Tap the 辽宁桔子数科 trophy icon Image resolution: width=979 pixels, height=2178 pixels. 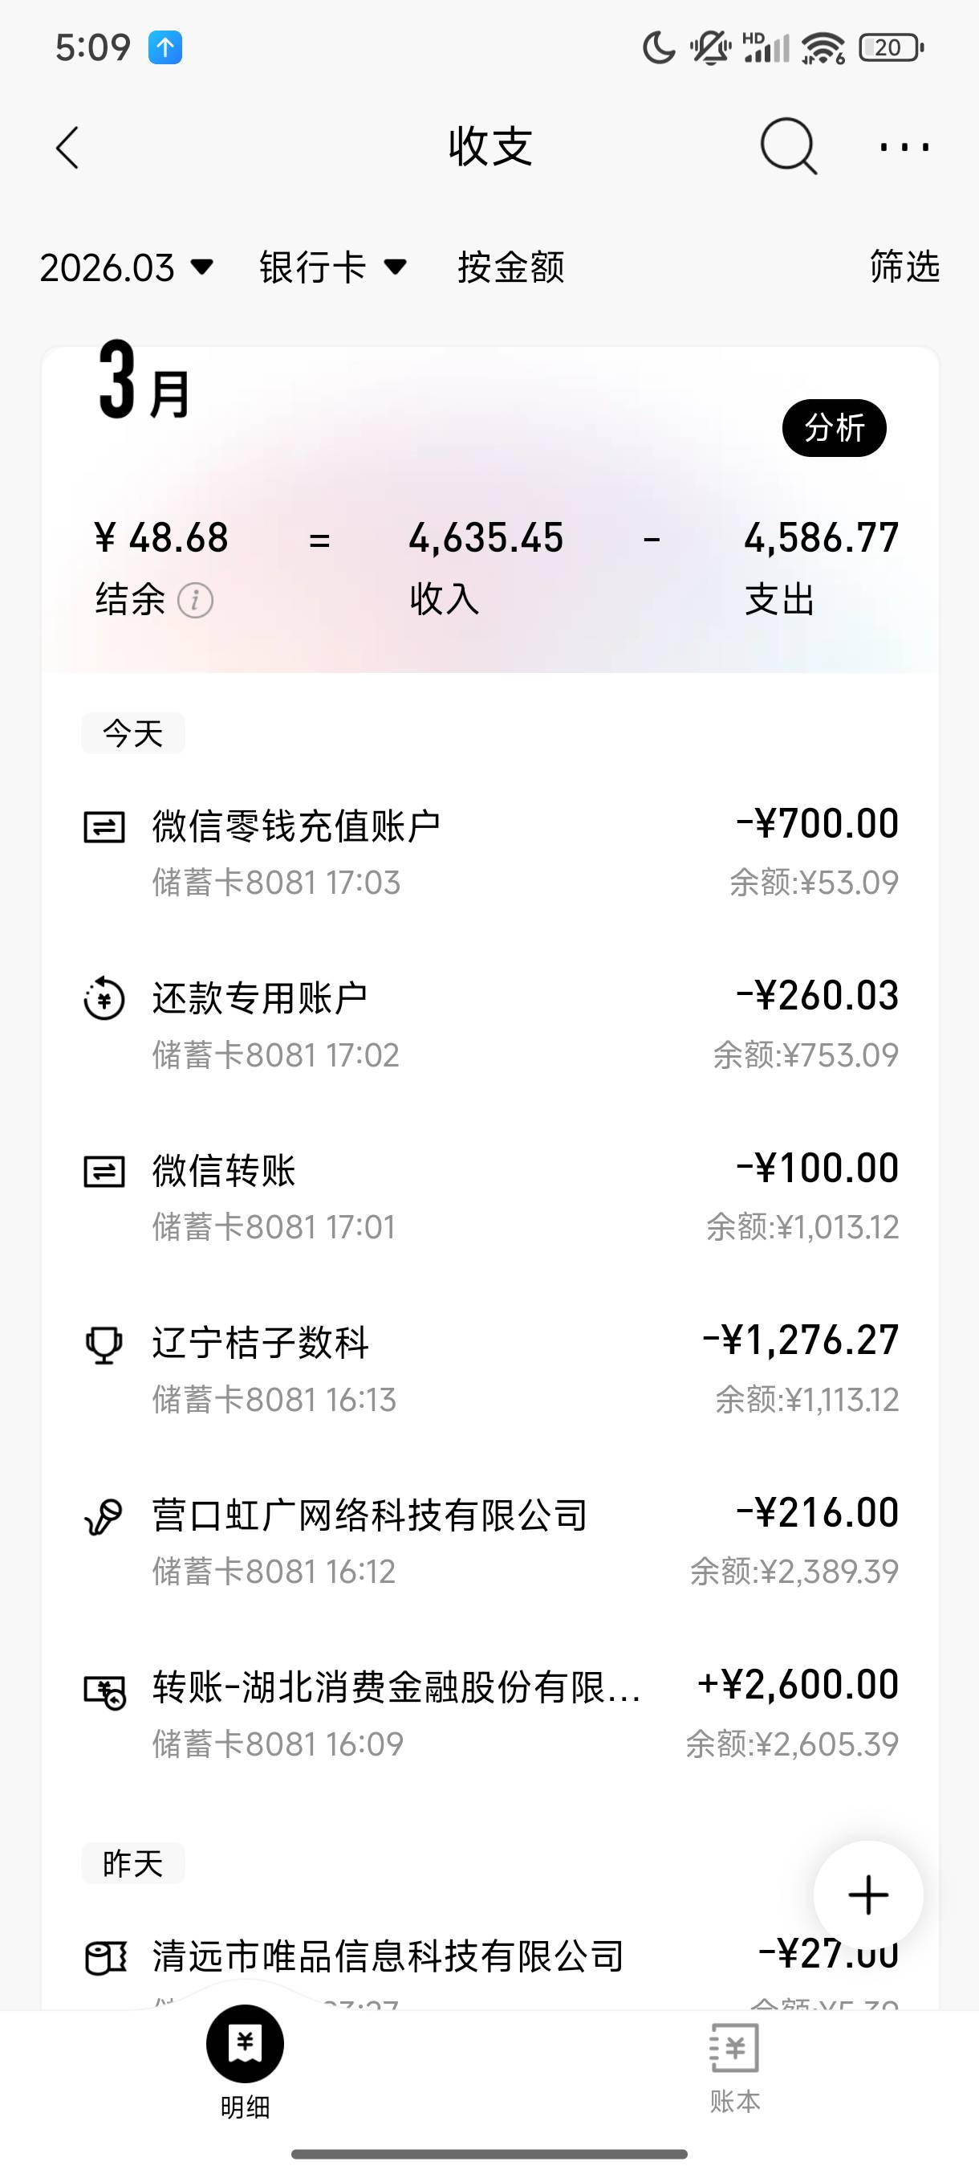click(104, 1344)
